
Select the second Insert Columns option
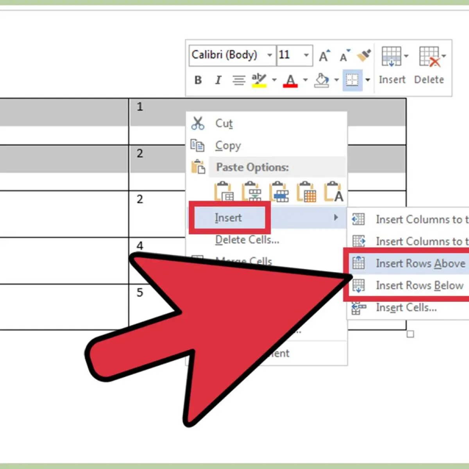point(408,241)
